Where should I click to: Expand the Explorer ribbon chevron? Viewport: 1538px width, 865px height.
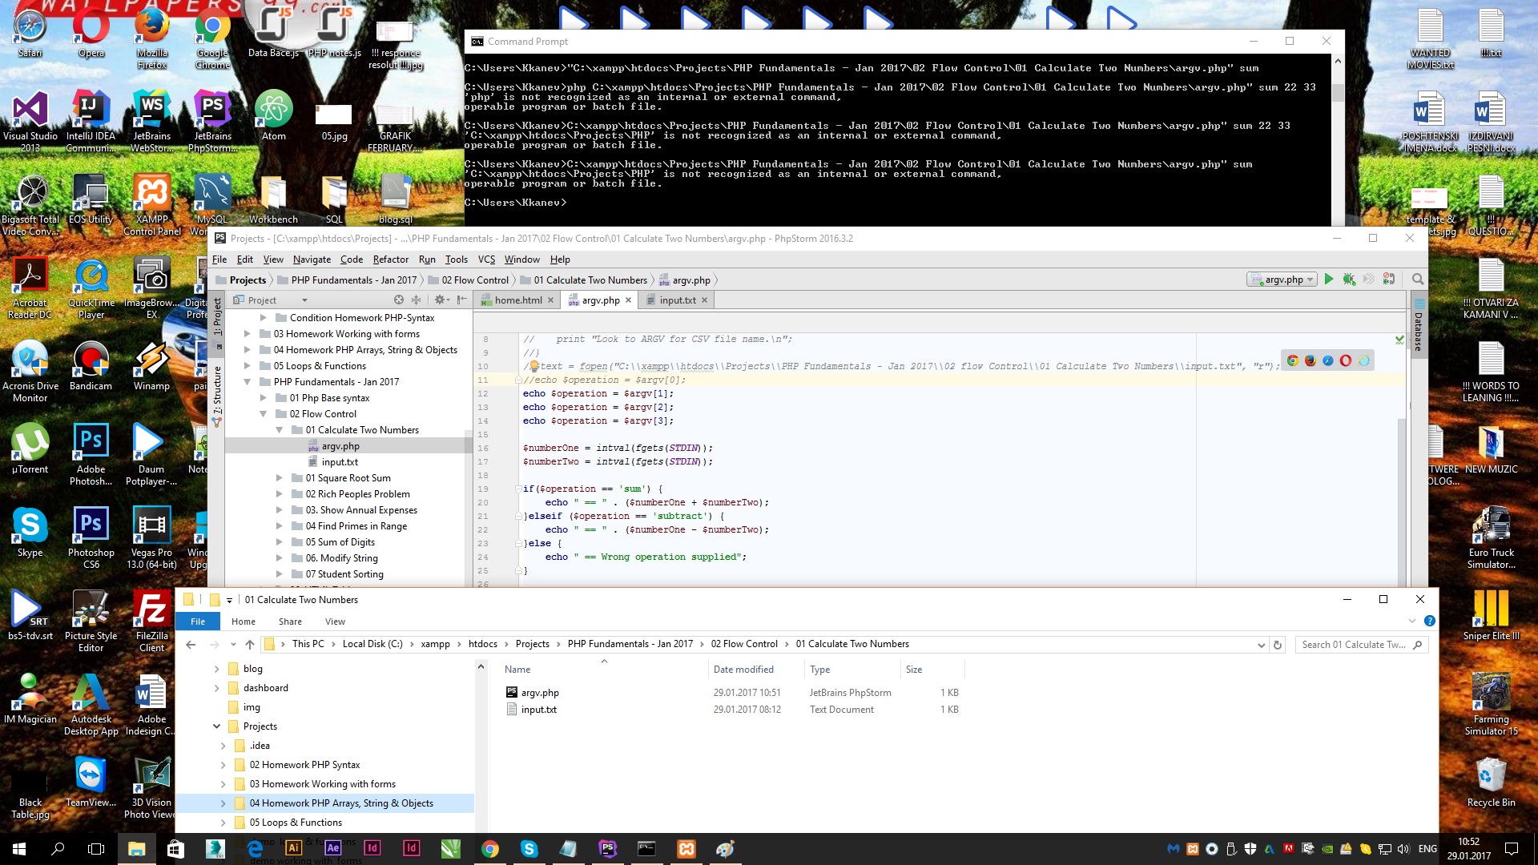click(x=1411, y=621)
